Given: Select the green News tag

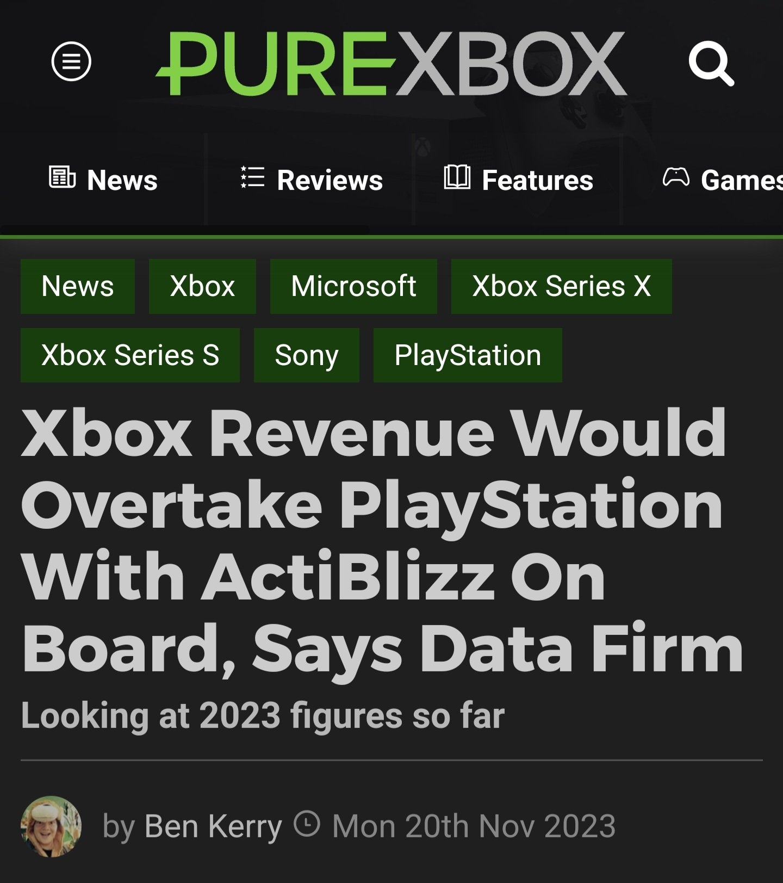Looking at the screenshot, I should click(x=78, y=286).
